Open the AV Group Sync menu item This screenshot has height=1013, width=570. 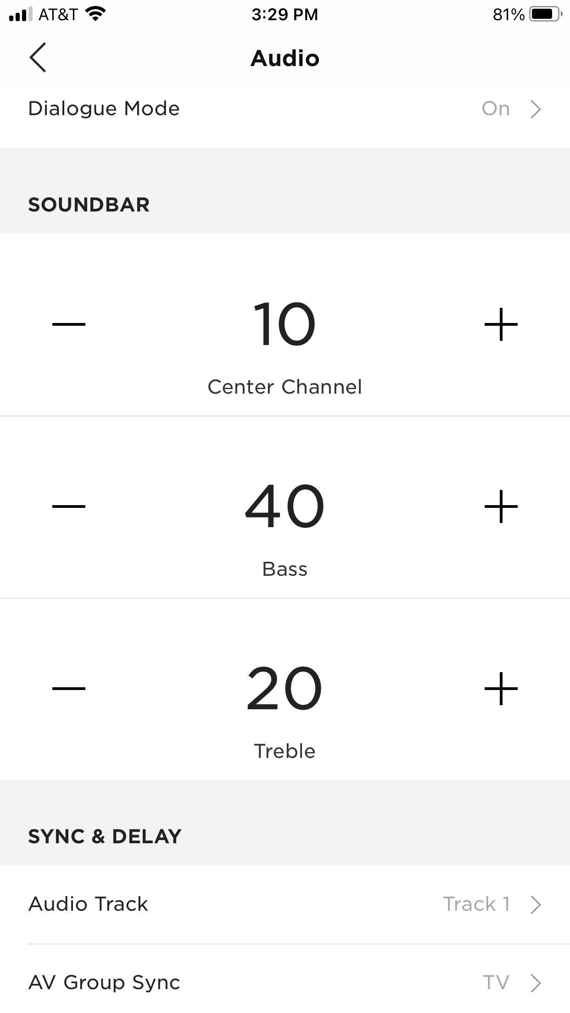tap(104, 983)
